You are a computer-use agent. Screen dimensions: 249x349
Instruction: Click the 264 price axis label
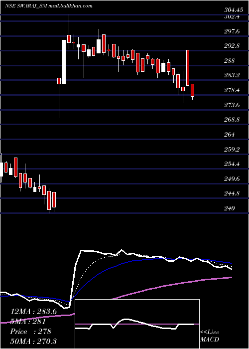tap(229, 135)
